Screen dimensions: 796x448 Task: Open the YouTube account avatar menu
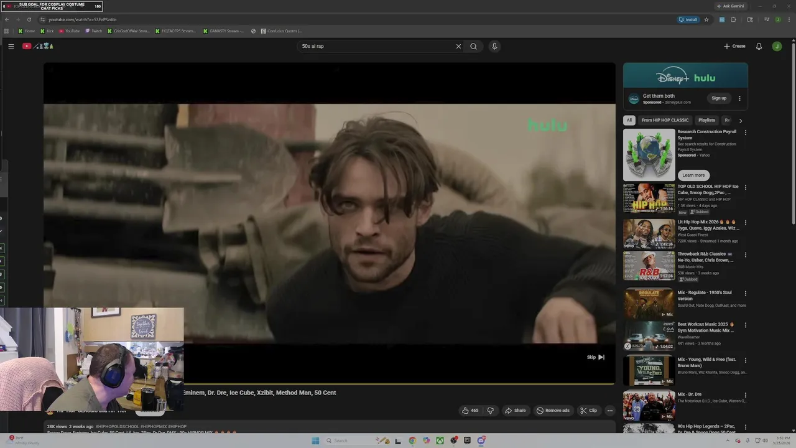click(777, 46)
